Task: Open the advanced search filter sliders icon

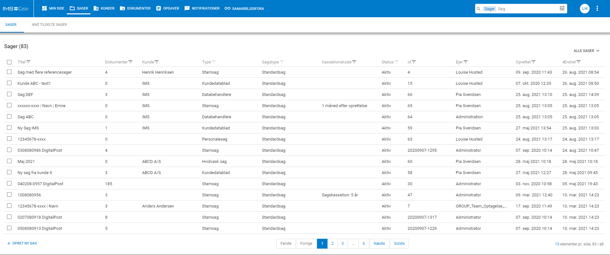Action: (562, 9)
